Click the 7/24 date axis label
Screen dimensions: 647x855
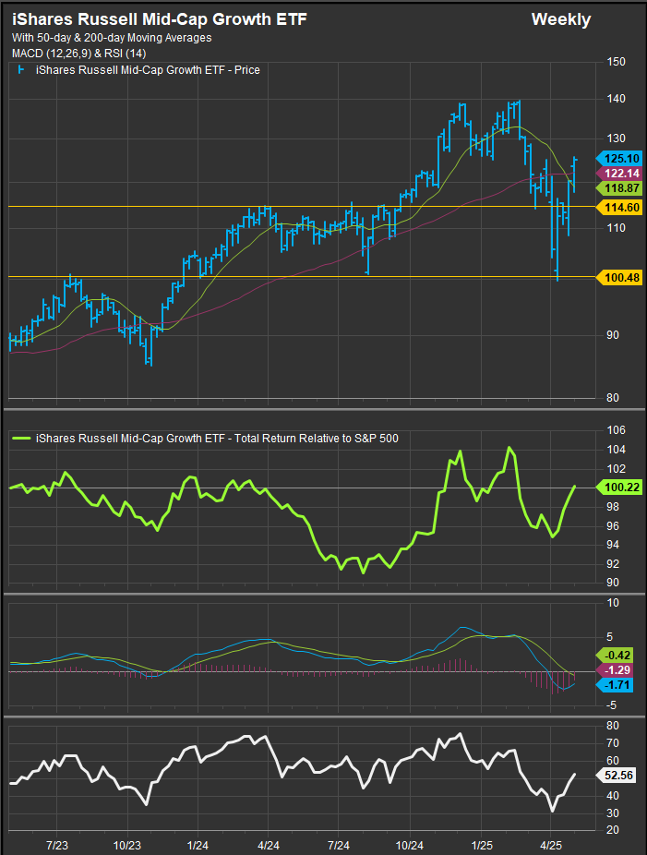tap(339, 845)
